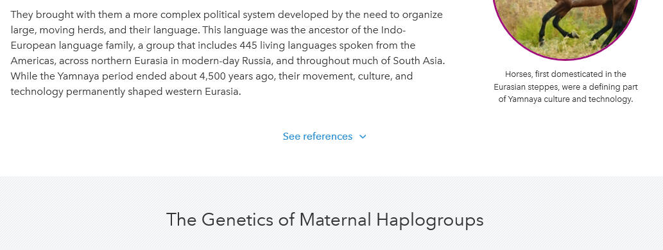Select the horse image caption text
This screenshot has width=663, height=250.
[x=565, y=87]
